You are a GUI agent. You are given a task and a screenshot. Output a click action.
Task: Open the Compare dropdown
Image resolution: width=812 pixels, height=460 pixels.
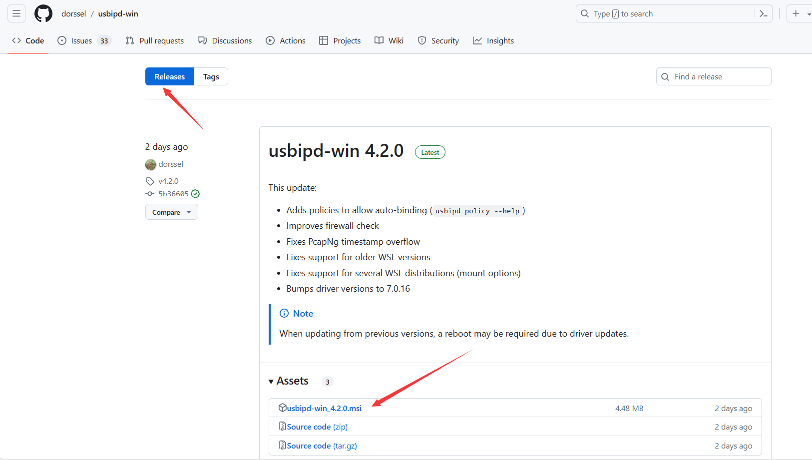tap(171, 212)
